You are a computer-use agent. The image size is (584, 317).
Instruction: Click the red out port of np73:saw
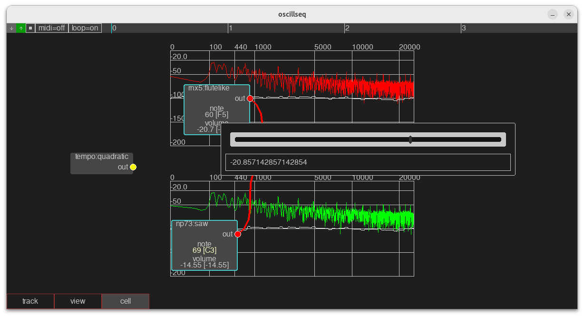pos(238,234)
